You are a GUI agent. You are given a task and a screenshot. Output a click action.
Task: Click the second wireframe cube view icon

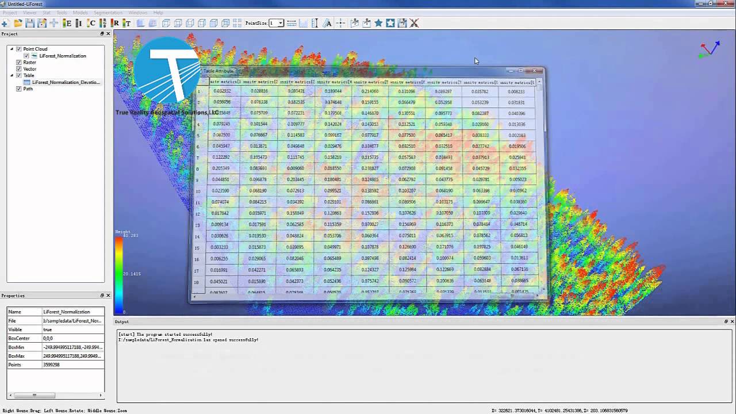coord(178,23)
